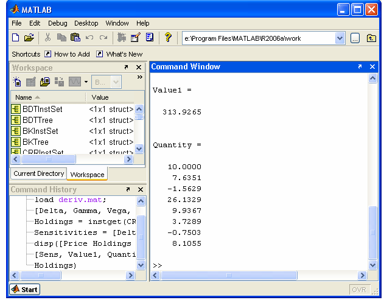Plot selected variable icon in Workspace
The width and height of the screenshot is (384, 300).
(x=75, y=82)
